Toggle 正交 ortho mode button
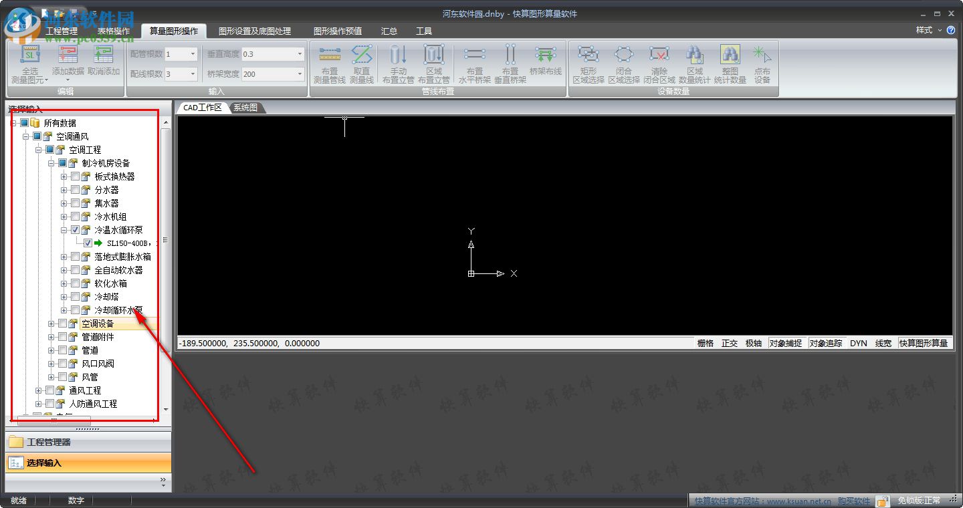The width and height of the screenshot is (963, 508). point(730,343)
